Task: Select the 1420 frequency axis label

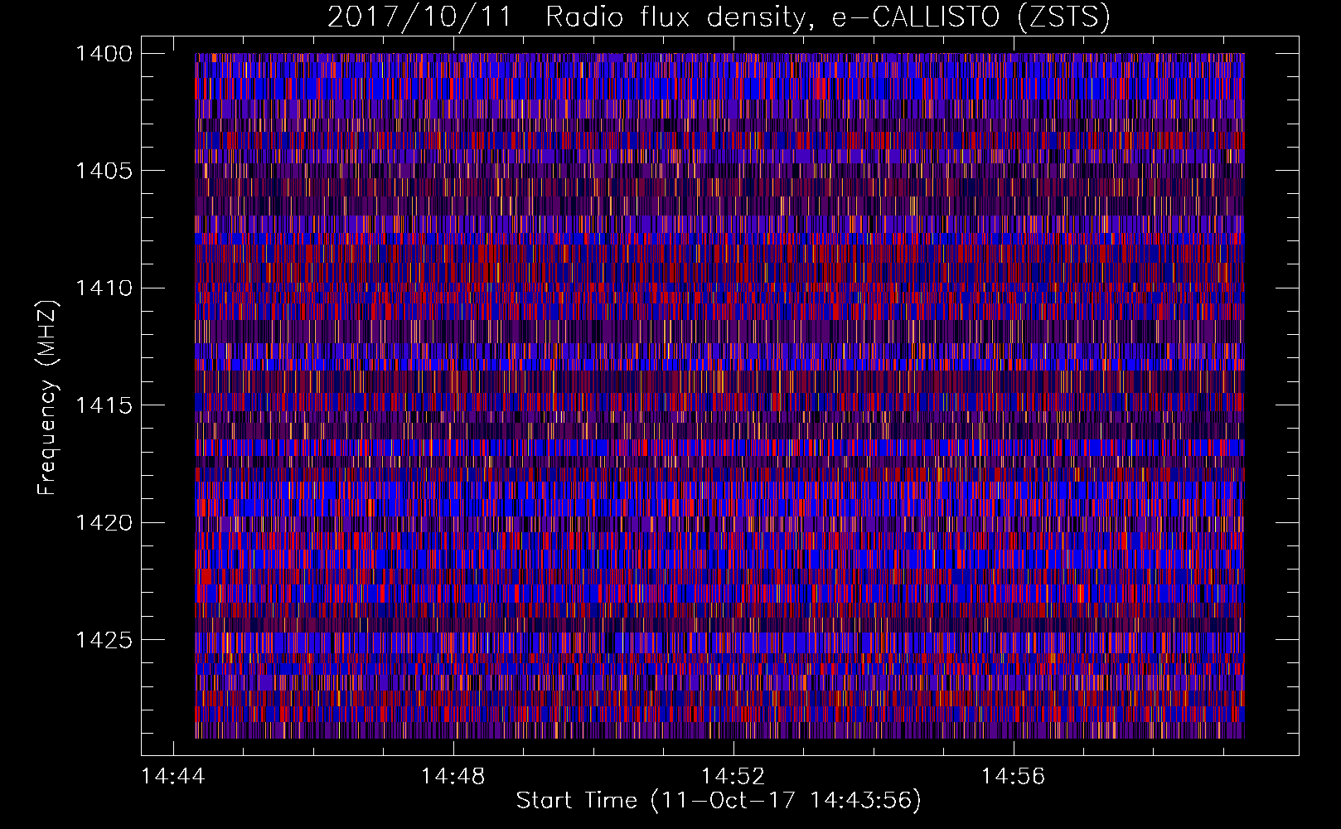Action: (103, 523)
